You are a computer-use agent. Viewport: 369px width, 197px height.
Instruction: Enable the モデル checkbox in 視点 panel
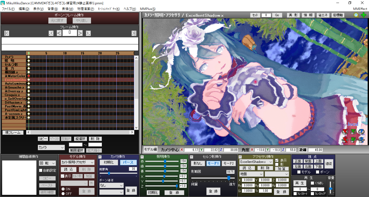tap(299, 172)
